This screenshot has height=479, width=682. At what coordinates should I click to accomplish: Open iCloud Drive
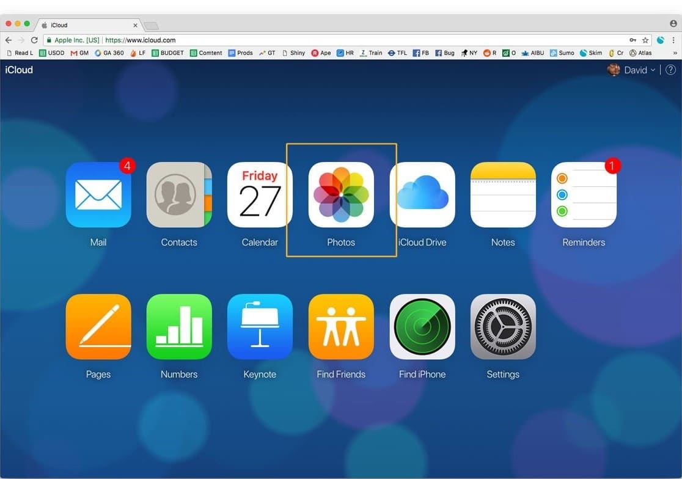coord(422,195)
